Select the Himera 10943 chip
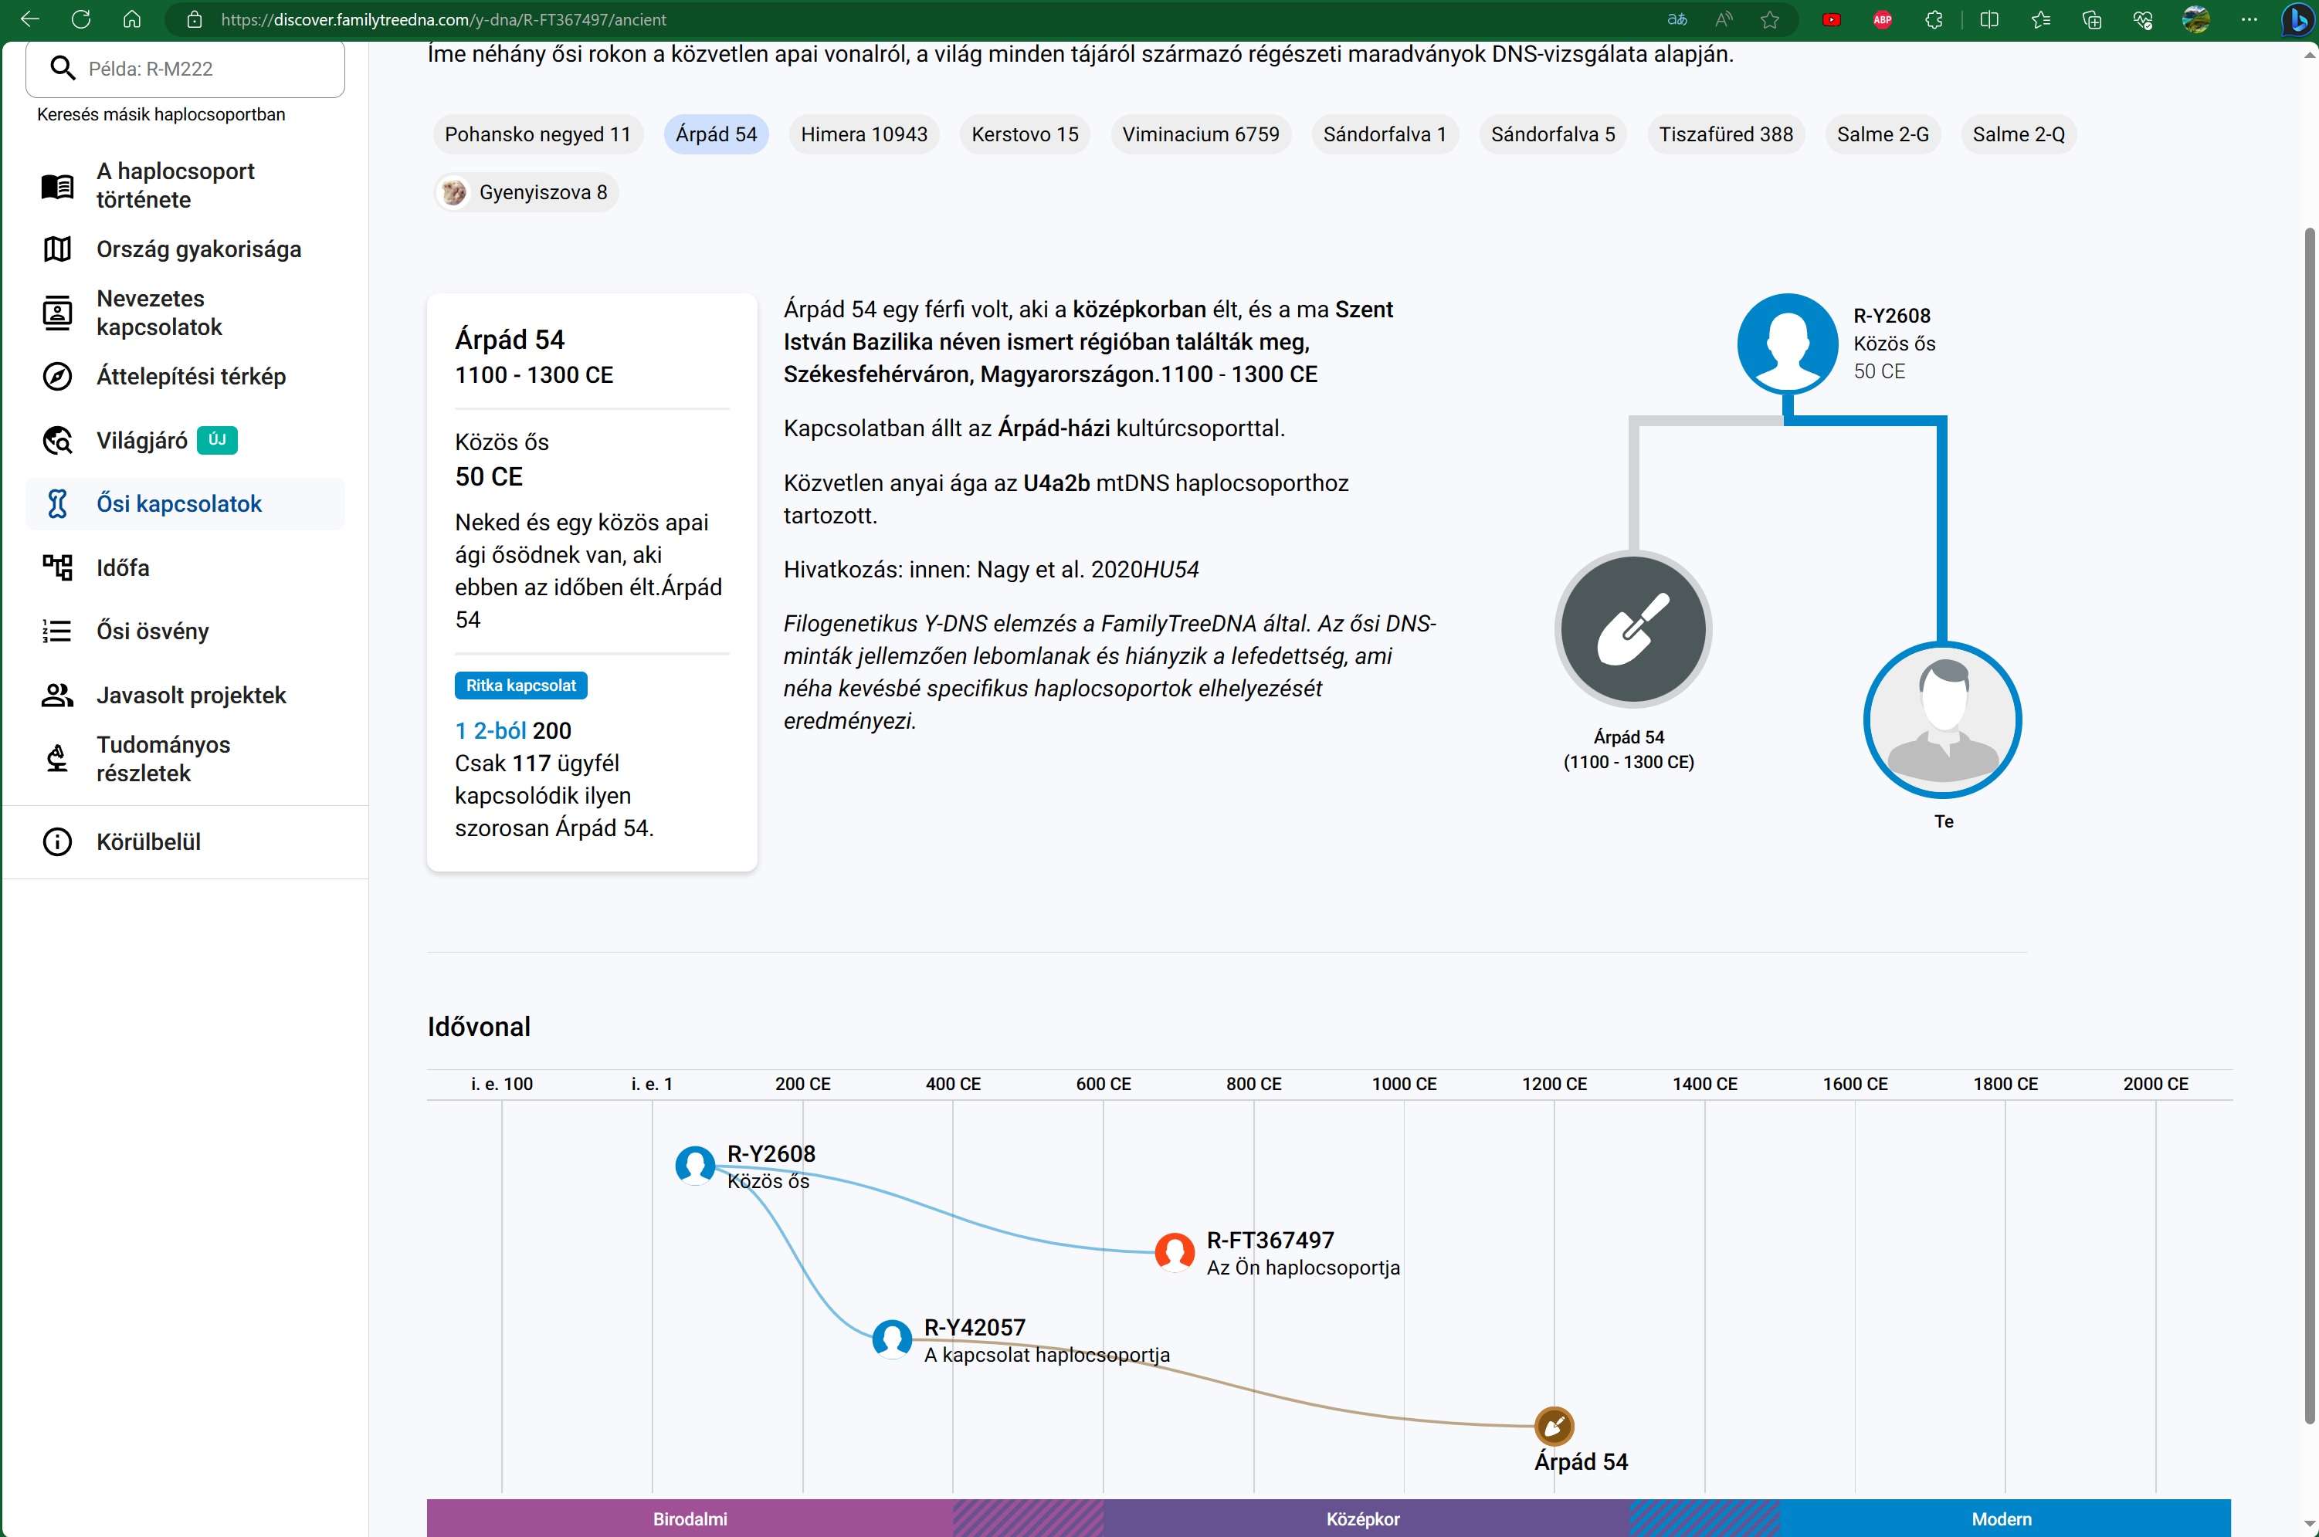The width and height of the screenshot is (2319, 1537). point(864,134)
